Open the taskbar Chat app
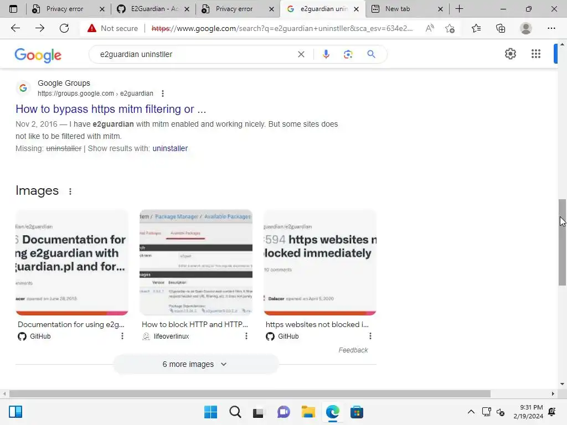 (x=283, y=412)
